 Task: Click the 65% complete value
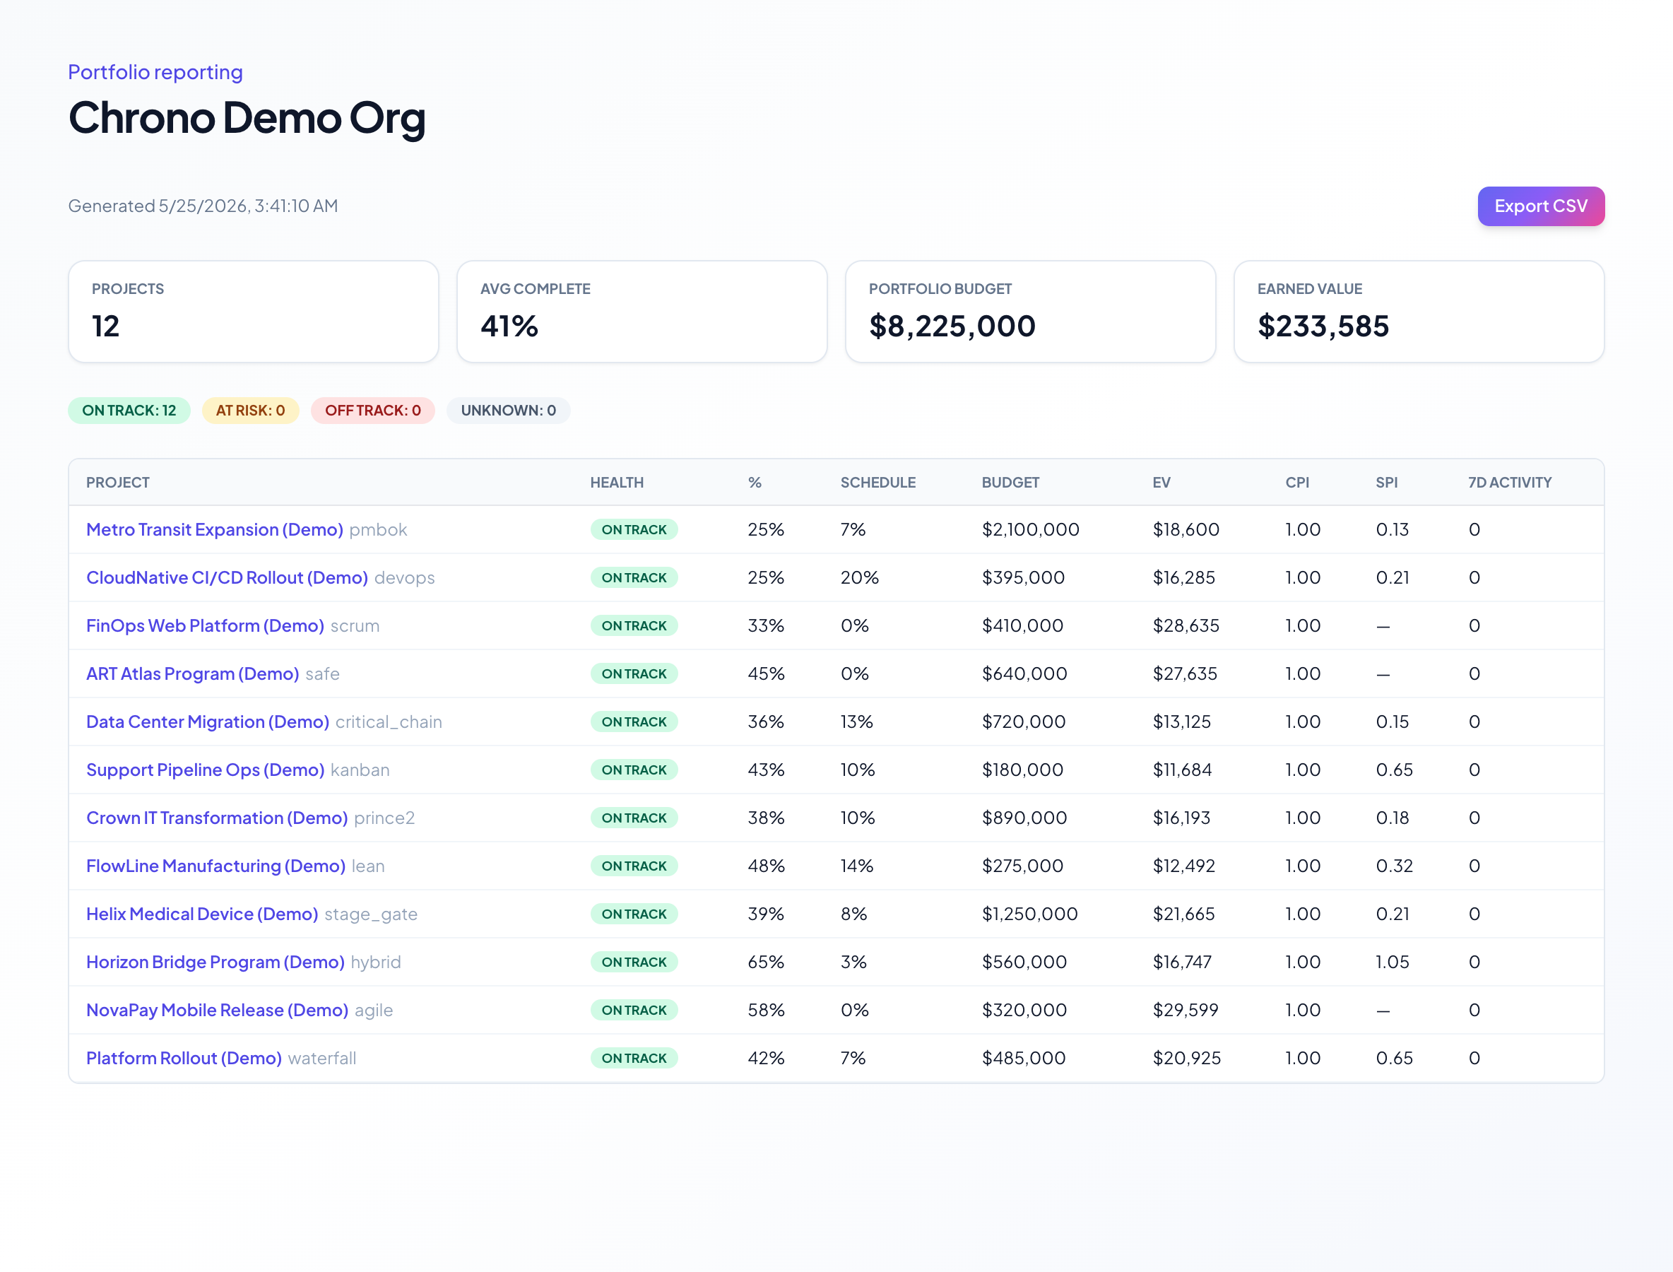766,962
